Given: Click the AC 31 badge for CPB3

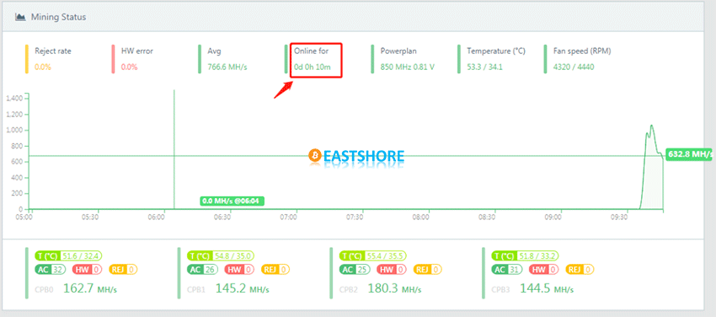Looking at the screenshot, I should click(x=507, y=270).
